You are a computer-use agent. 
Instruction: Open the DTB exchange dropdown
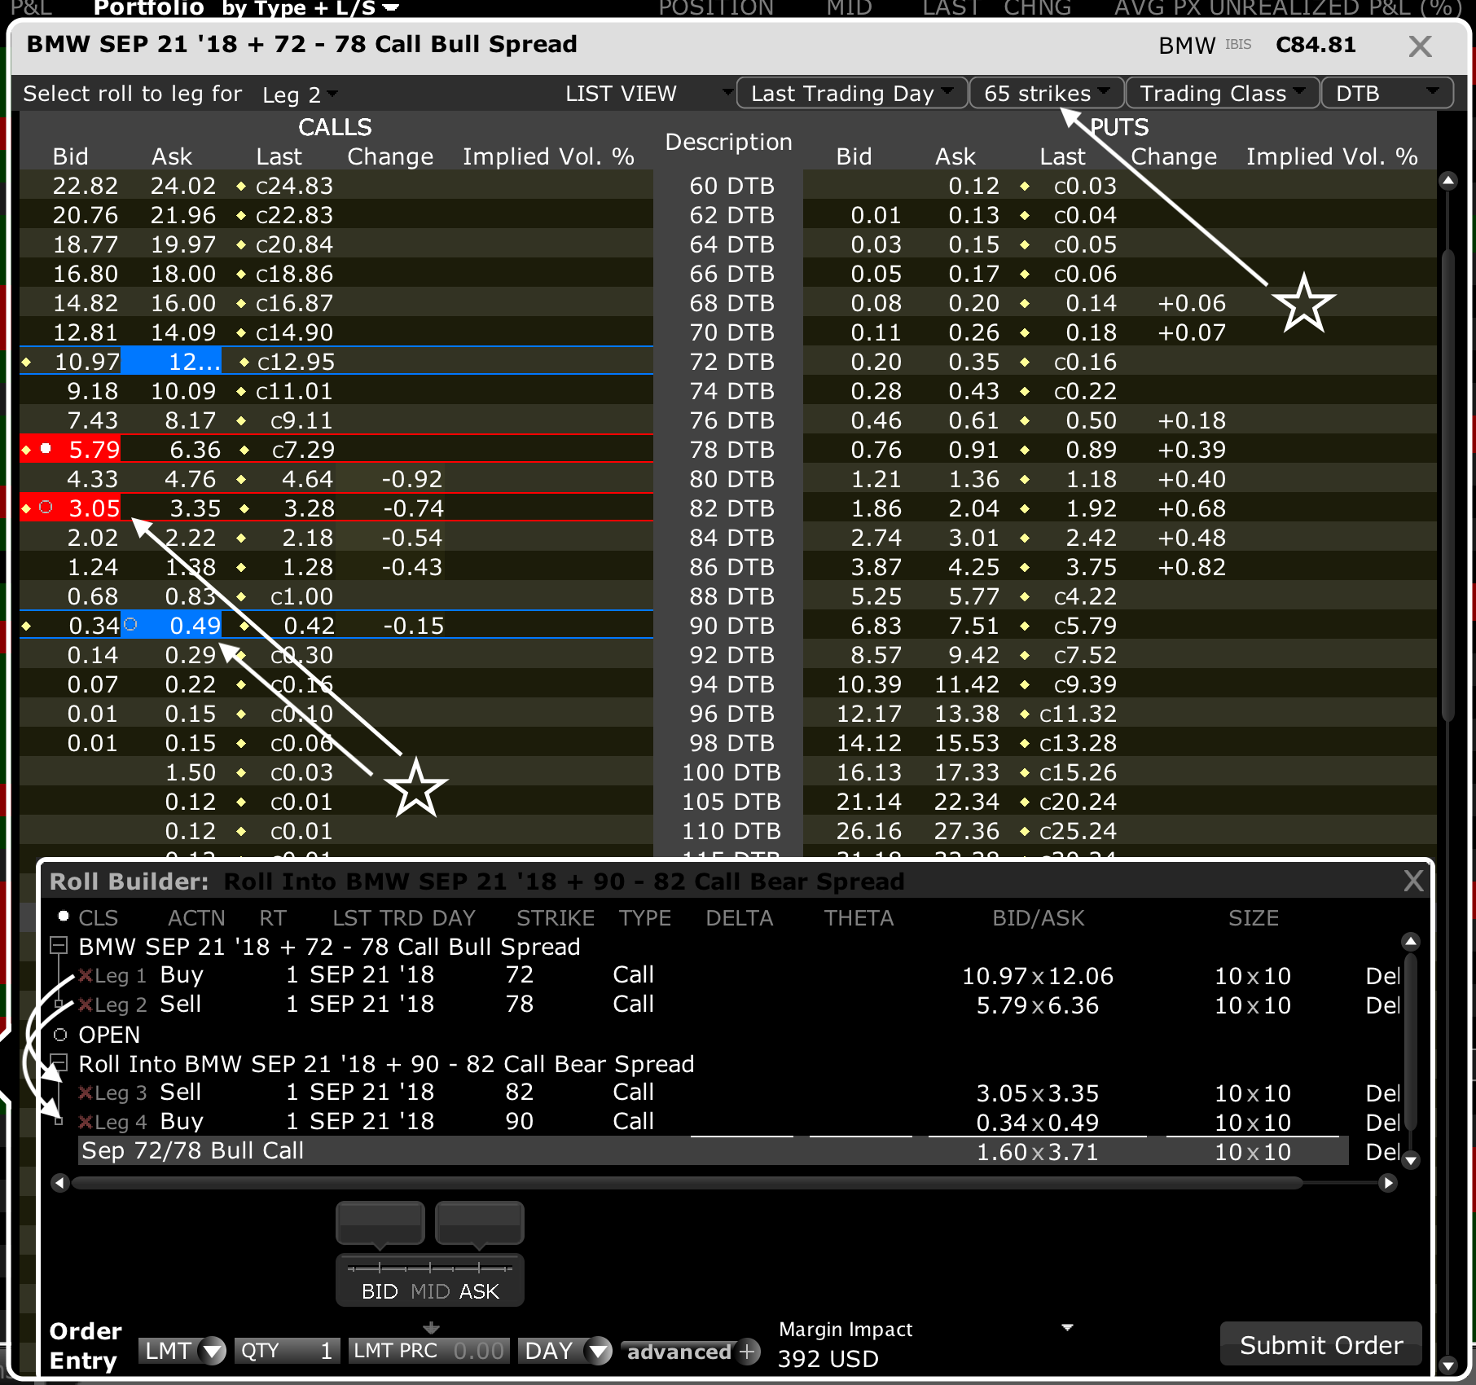[1387, 94]
